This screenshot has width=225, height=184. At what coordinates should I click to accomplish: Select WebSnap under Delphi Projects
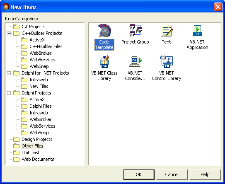pos(39,133)
